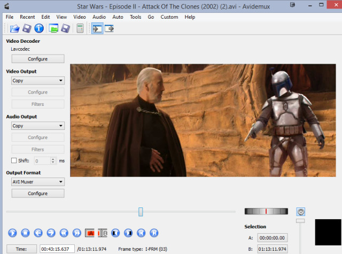Click the Save Video floppy icon
Image resolution: width=342 pixels, height=254 pixels.
coord(27,28)
